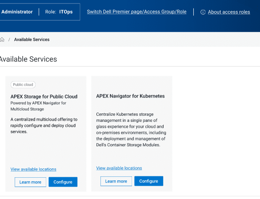The height and width of the screenshot is (199, 260).
Task: Click Learn more for APEX Navigator for Kubernetes
Action: (116, 181)
